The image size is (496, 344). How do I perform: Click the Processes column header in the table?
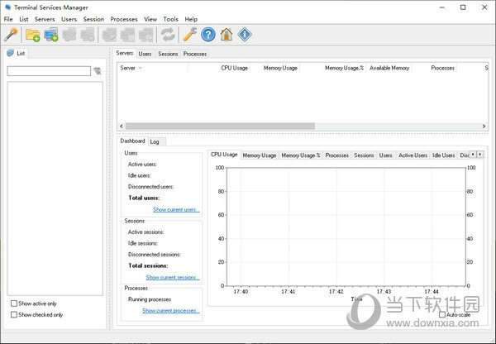pos(434,68)
